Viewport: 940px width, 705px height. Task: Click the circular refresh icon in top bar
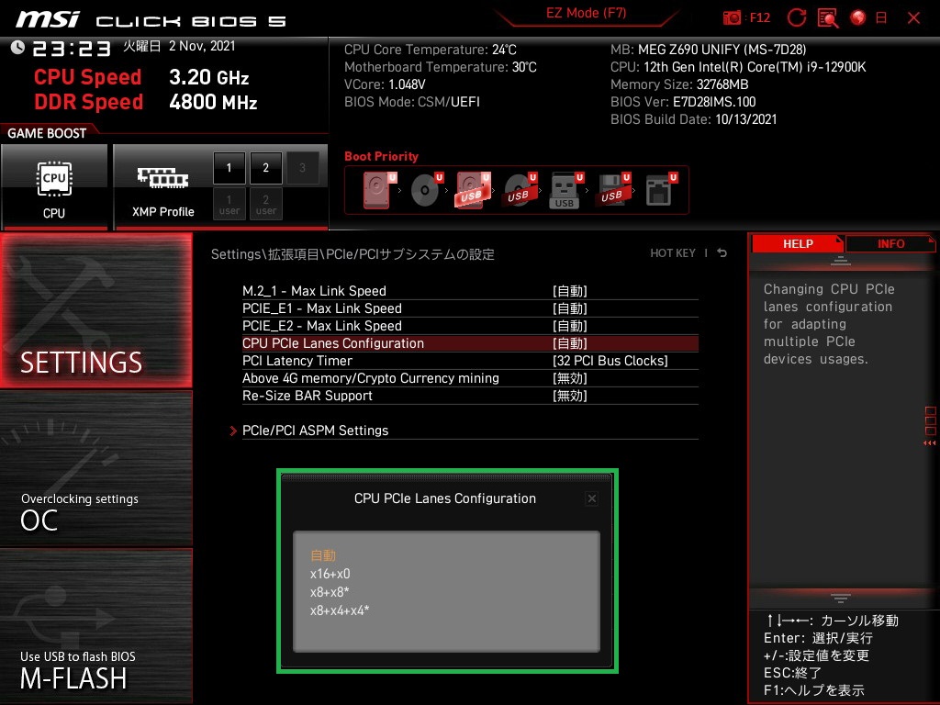pyautogui.click(x=796, y=18)
